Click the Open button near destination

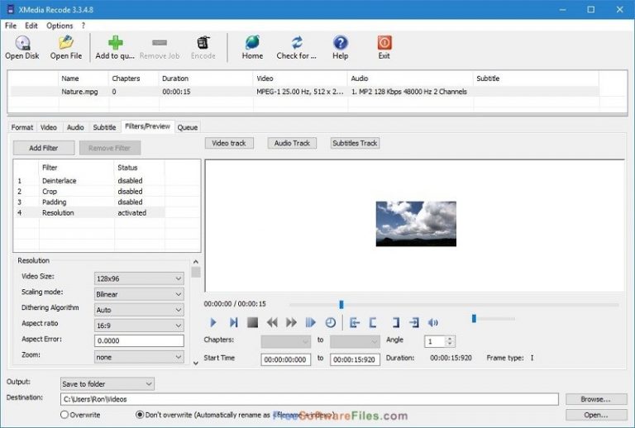596,415
